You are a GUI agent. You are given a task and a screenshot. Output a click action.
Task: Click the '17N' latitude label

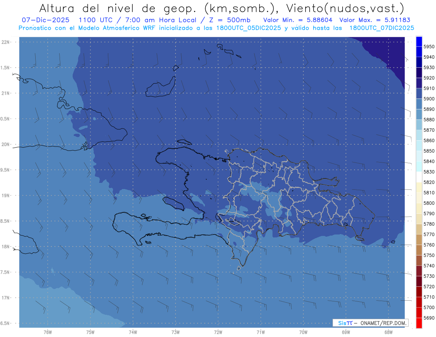pos(6,298)
